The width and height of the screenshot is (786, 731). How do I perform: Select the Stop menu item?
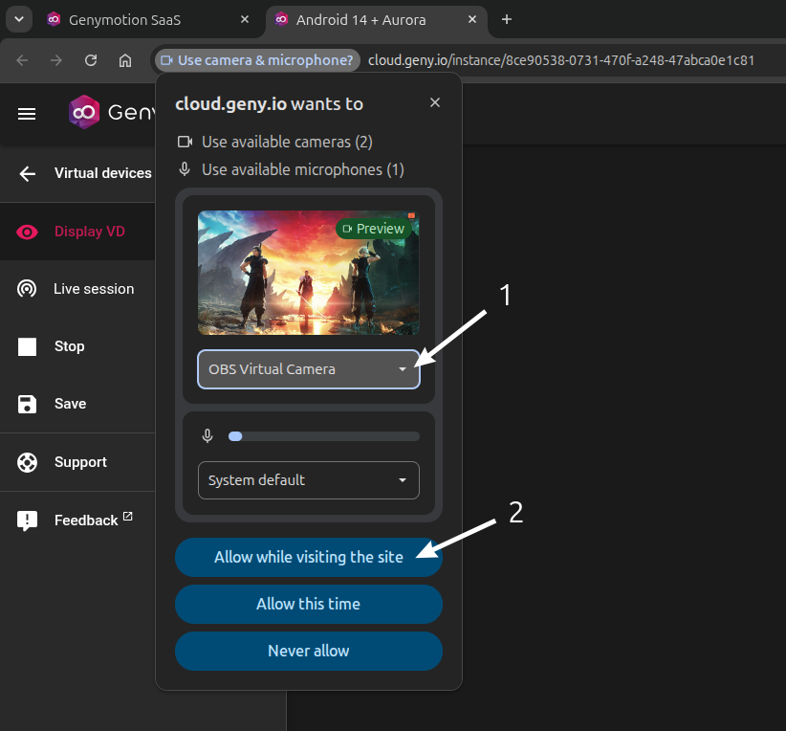click(77, 346)
